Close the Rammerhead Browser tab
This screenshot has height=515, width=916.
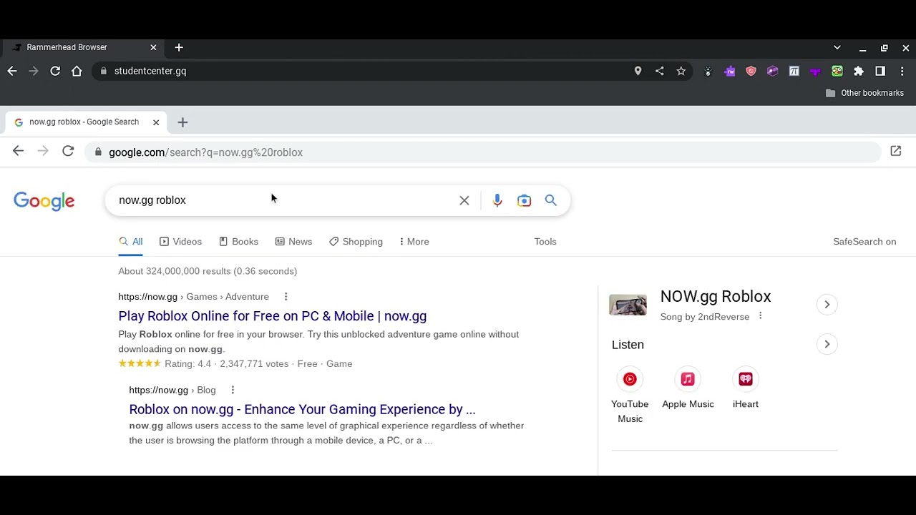point(153,47)
